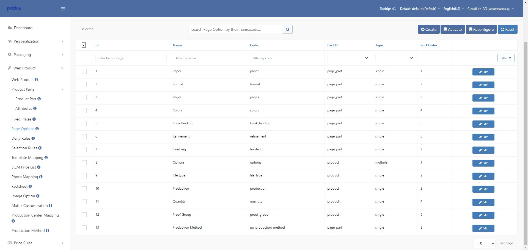Click the Reconfigure button
The height and width of the screenshot is (250, 528).
click(x=481, y=29)
